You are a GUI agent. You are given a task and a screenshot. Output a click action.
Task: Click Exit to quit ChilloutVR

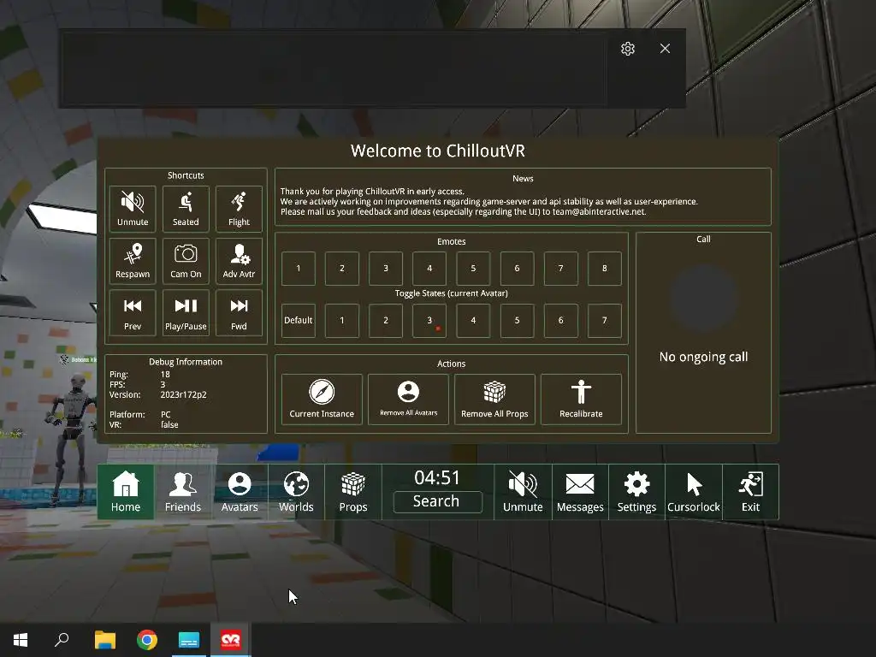click(750, 492)
